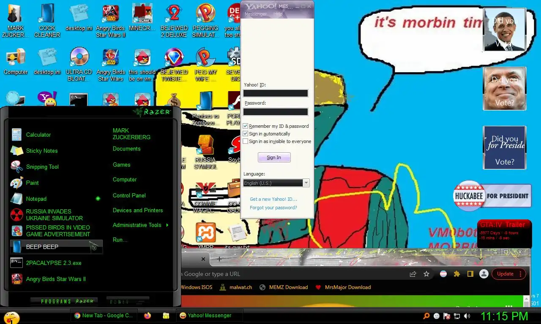Click the Sign In button

[x=274, y=157]
